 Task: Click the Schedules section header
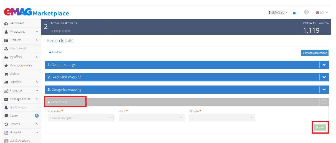click(187, 102)
